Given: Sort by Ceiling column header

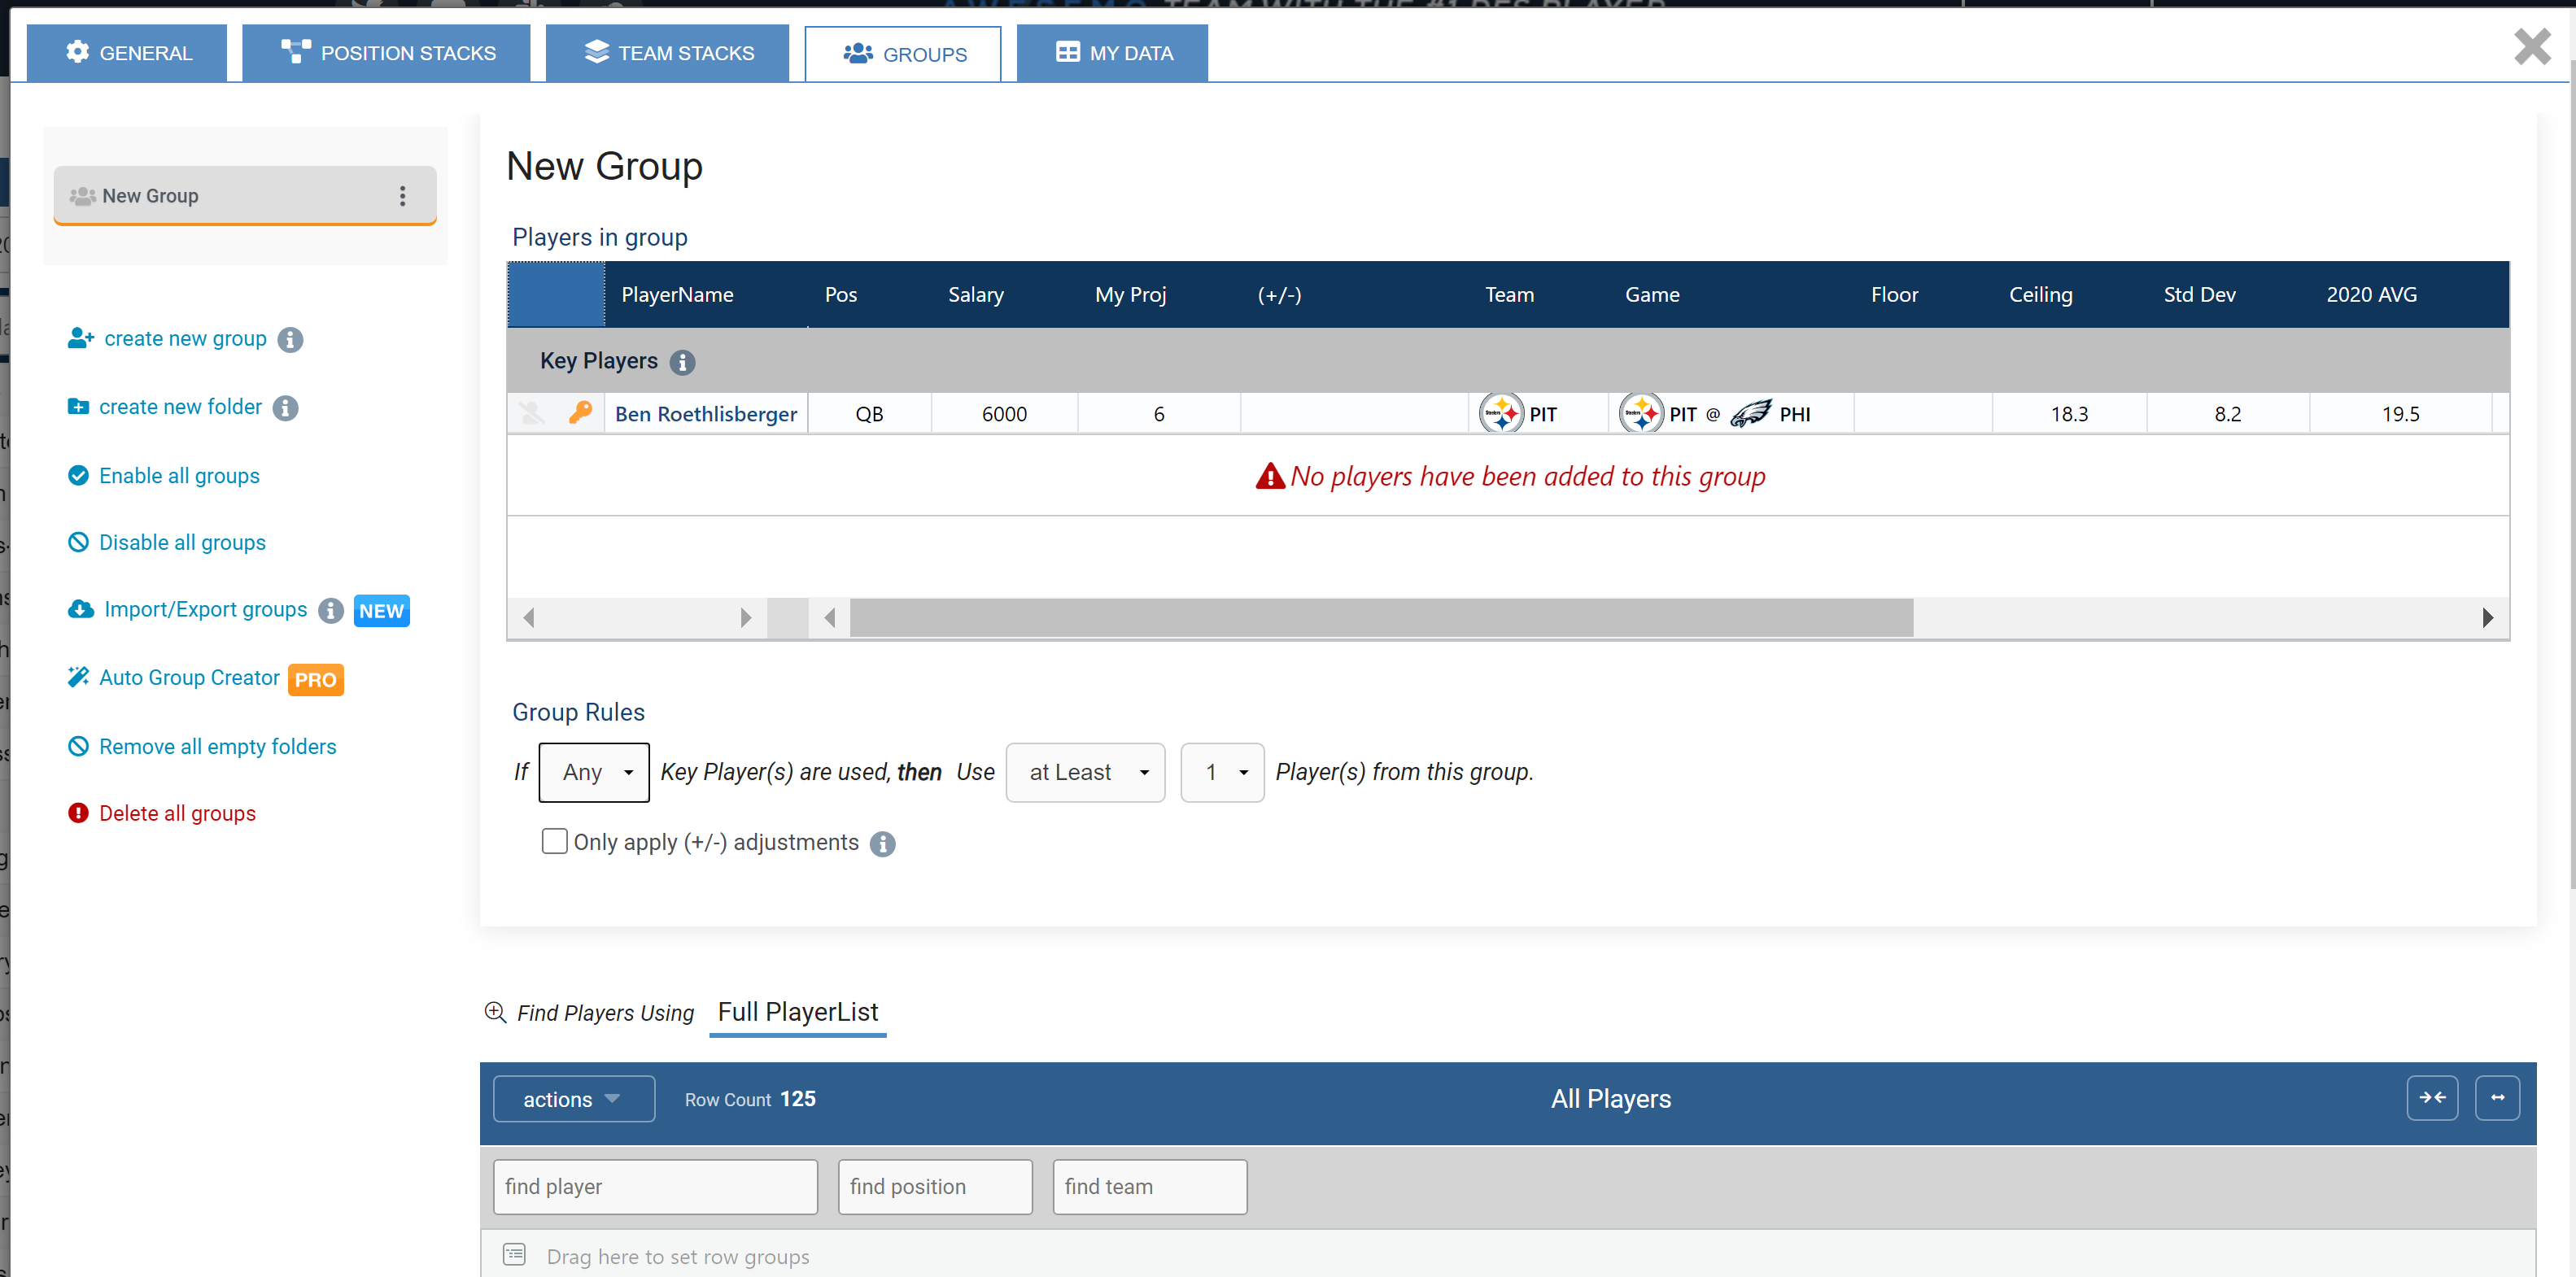Looking at the screenshot, I should click(2041, 295).
